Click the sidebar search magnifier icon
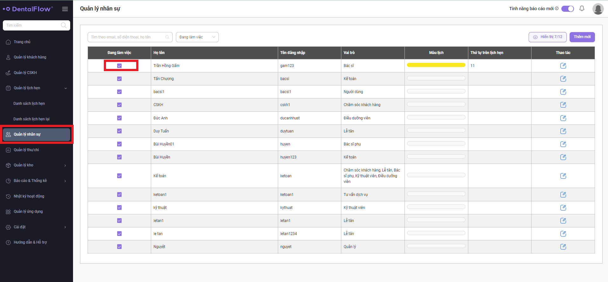 point(63,25)
